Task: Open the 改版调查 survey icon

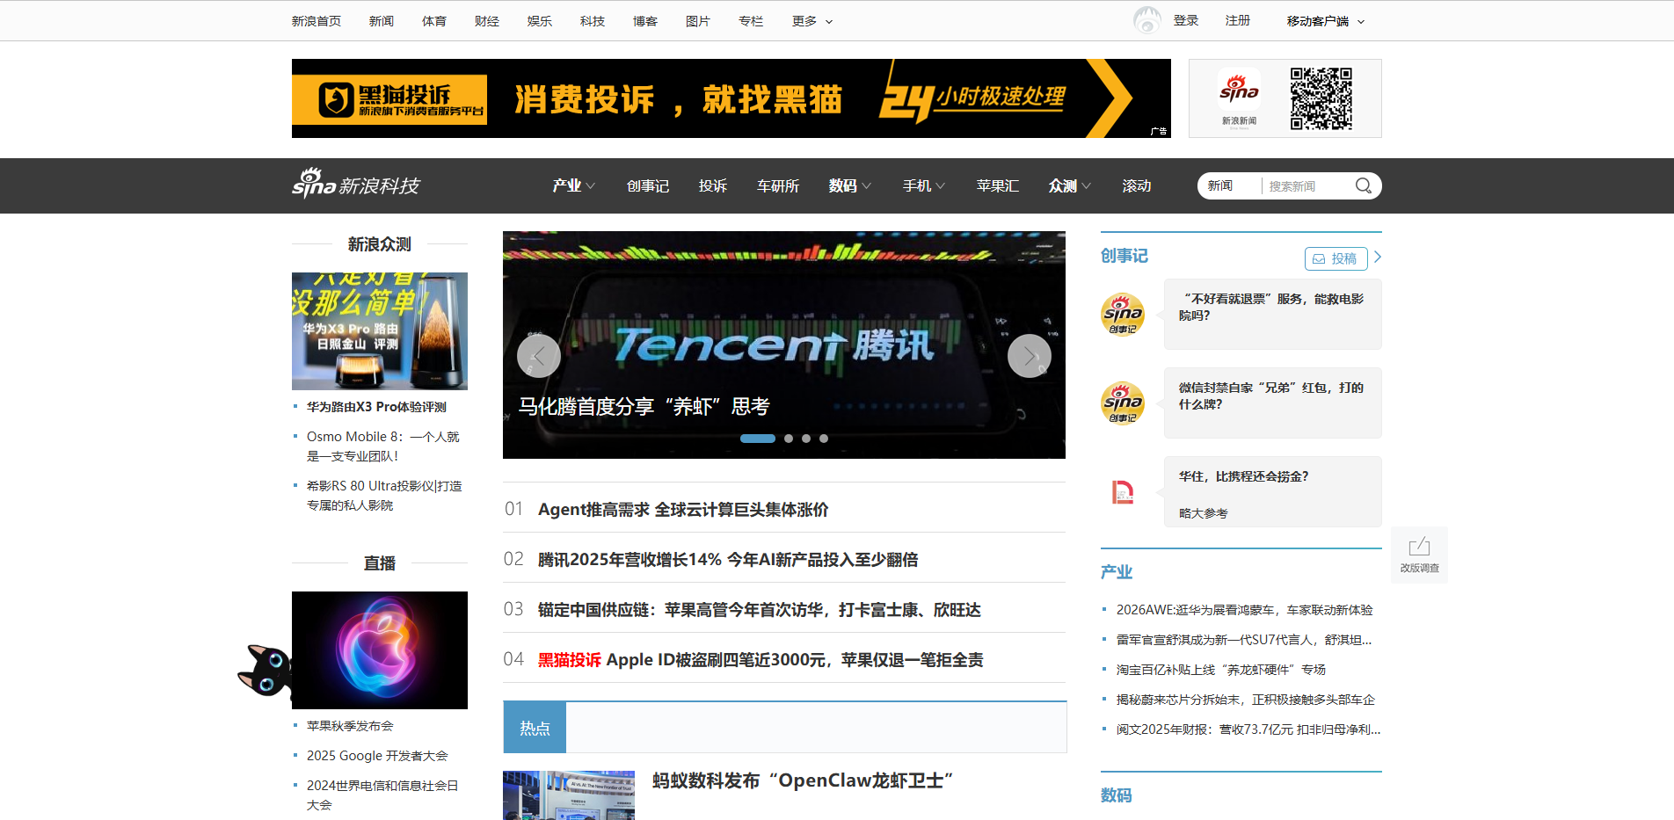Action: pos(1419,555)
